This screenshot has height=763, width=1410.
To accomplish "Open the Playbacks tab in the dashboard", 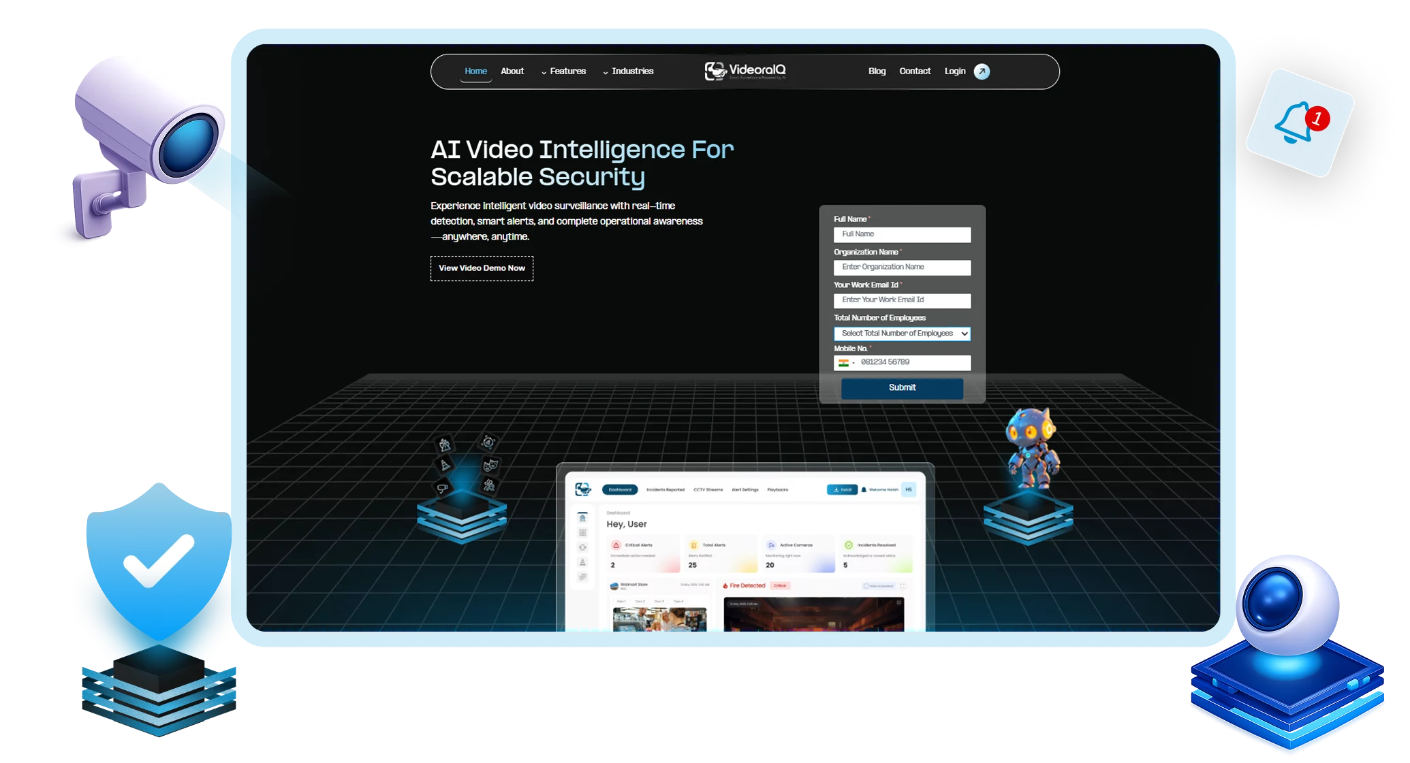I will tap(778, 489).
